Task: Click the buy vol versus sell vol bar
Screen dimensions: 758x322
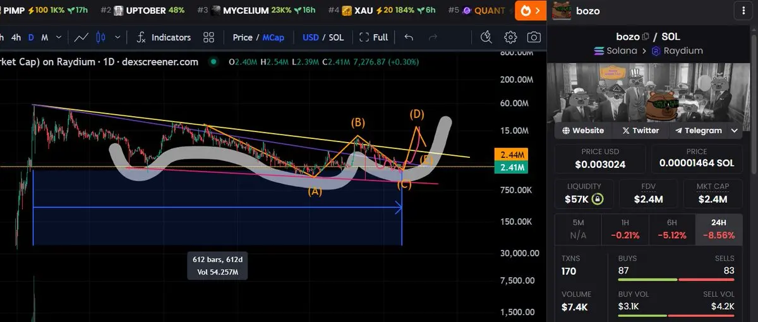Action: click(x=676, y=315)
